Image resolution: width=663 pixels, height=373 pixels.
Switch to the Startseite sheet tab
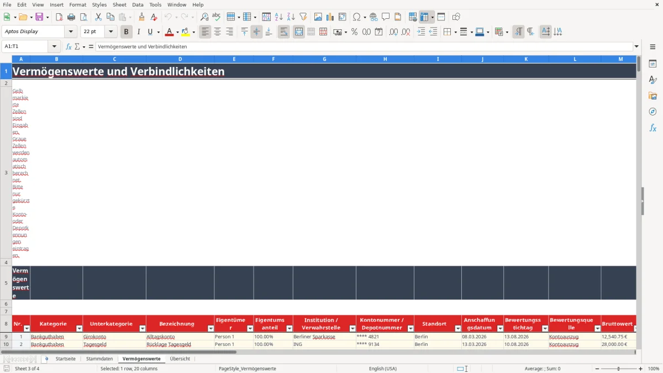(65, 359)
